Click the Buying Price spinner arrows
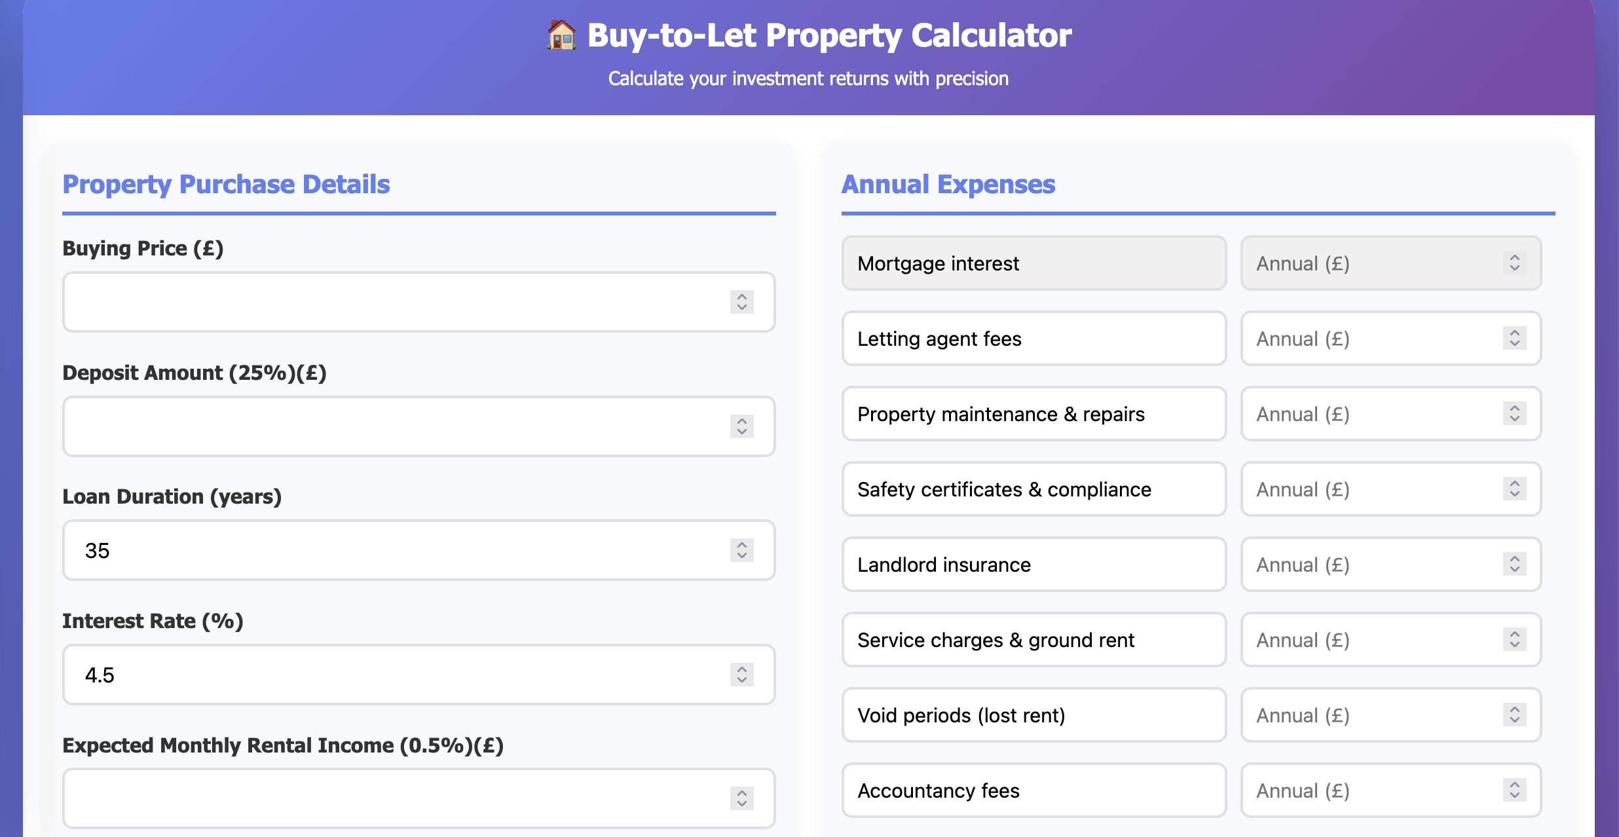This screenshot has height=837, width=1619. 742,302
